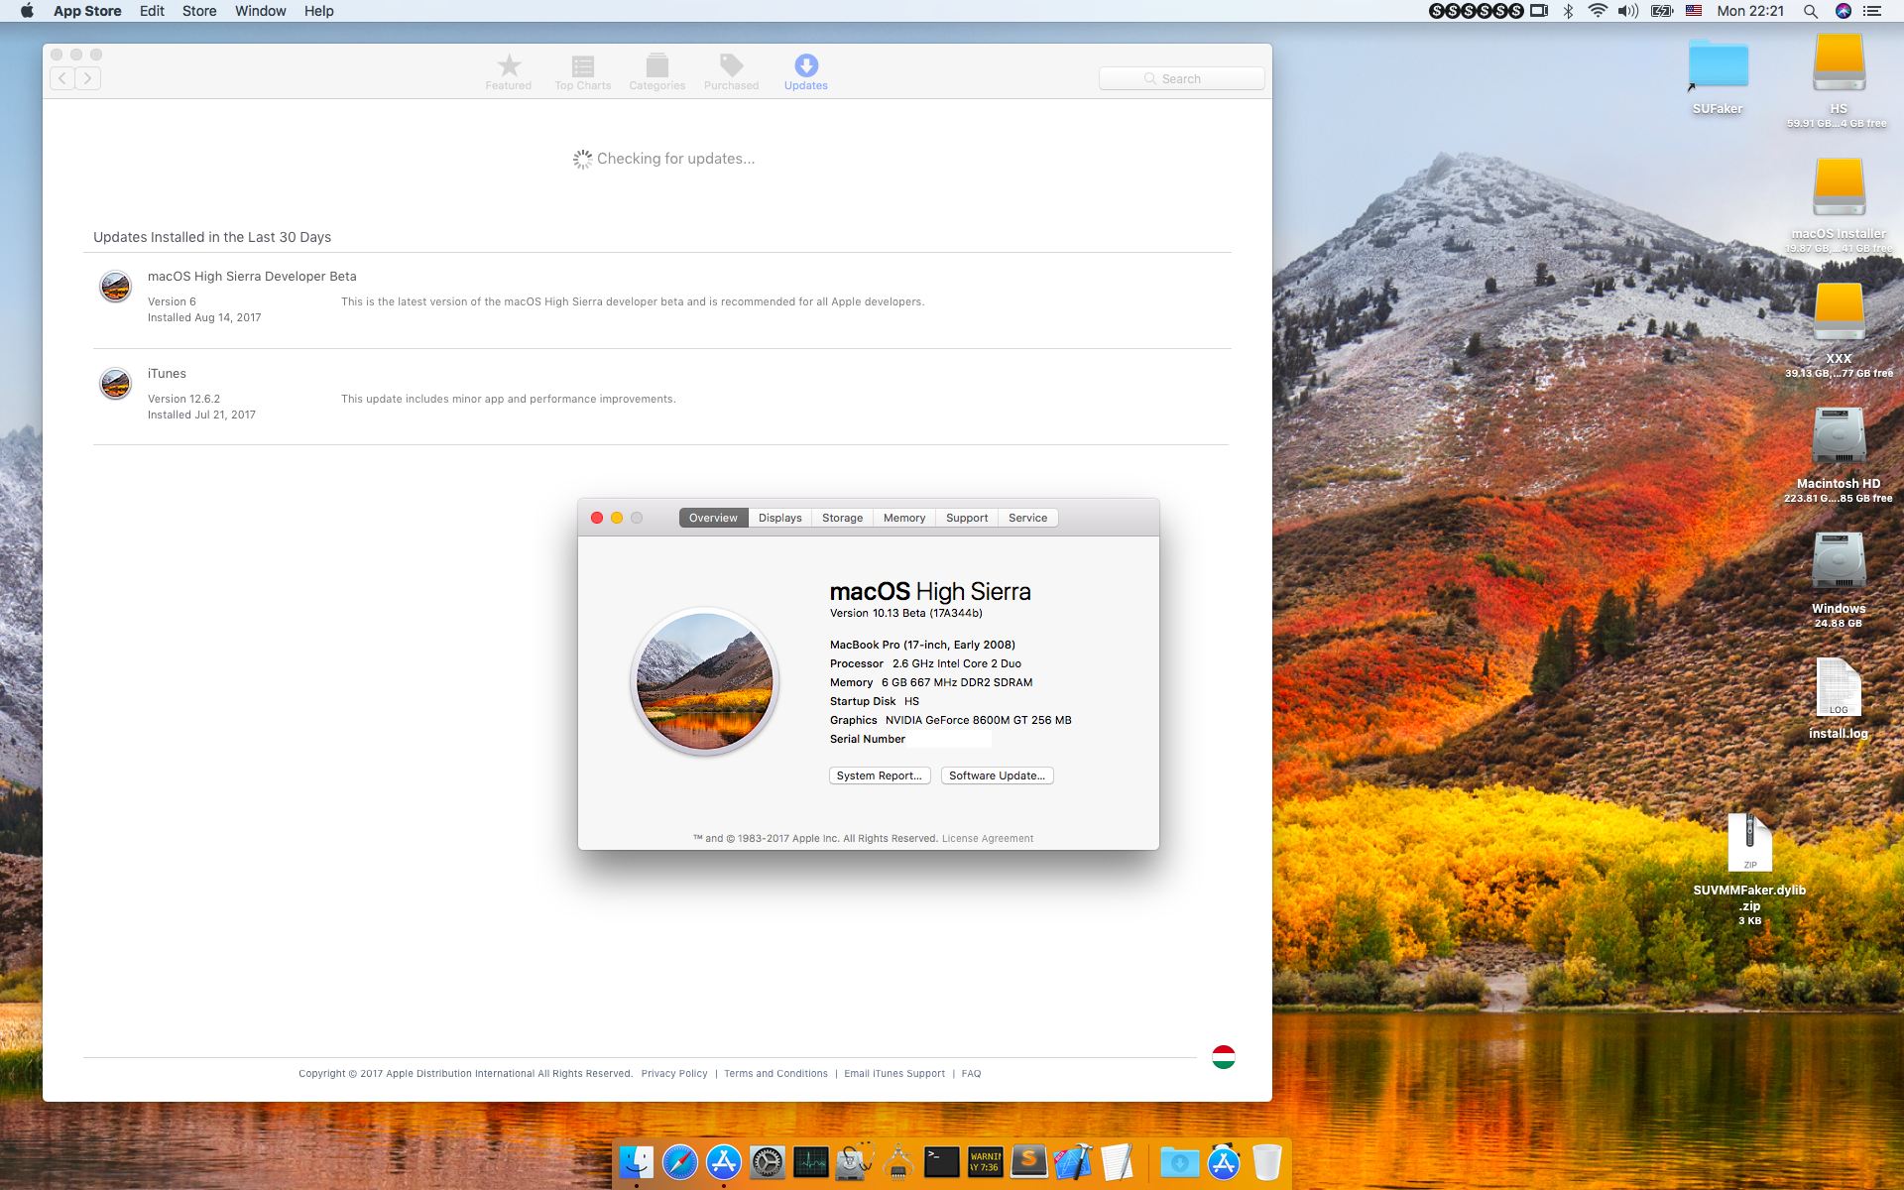The width and height of the screenshot is (1904, 1190).
Task: Open the App Store menu
Action: [87, 11]
